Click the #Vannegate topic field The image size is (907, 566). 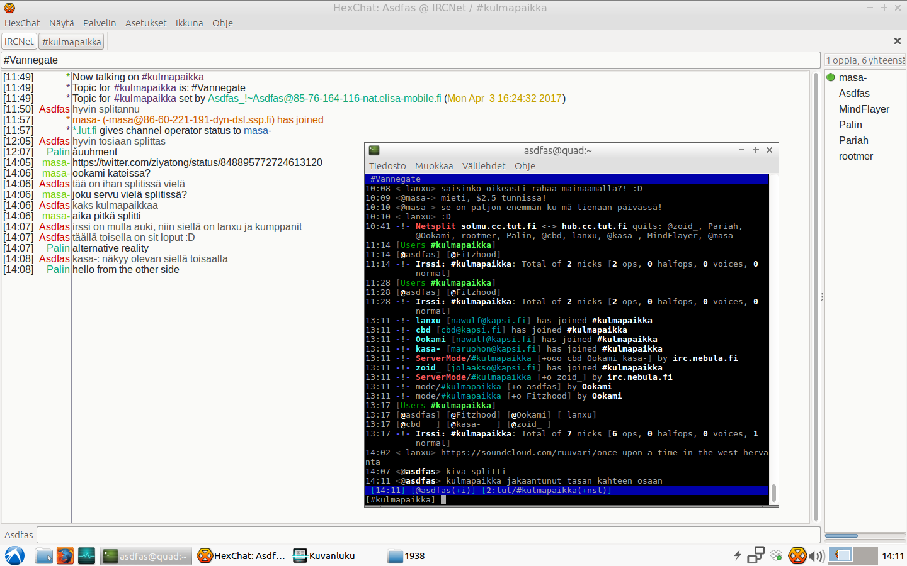tap(411, 60)
